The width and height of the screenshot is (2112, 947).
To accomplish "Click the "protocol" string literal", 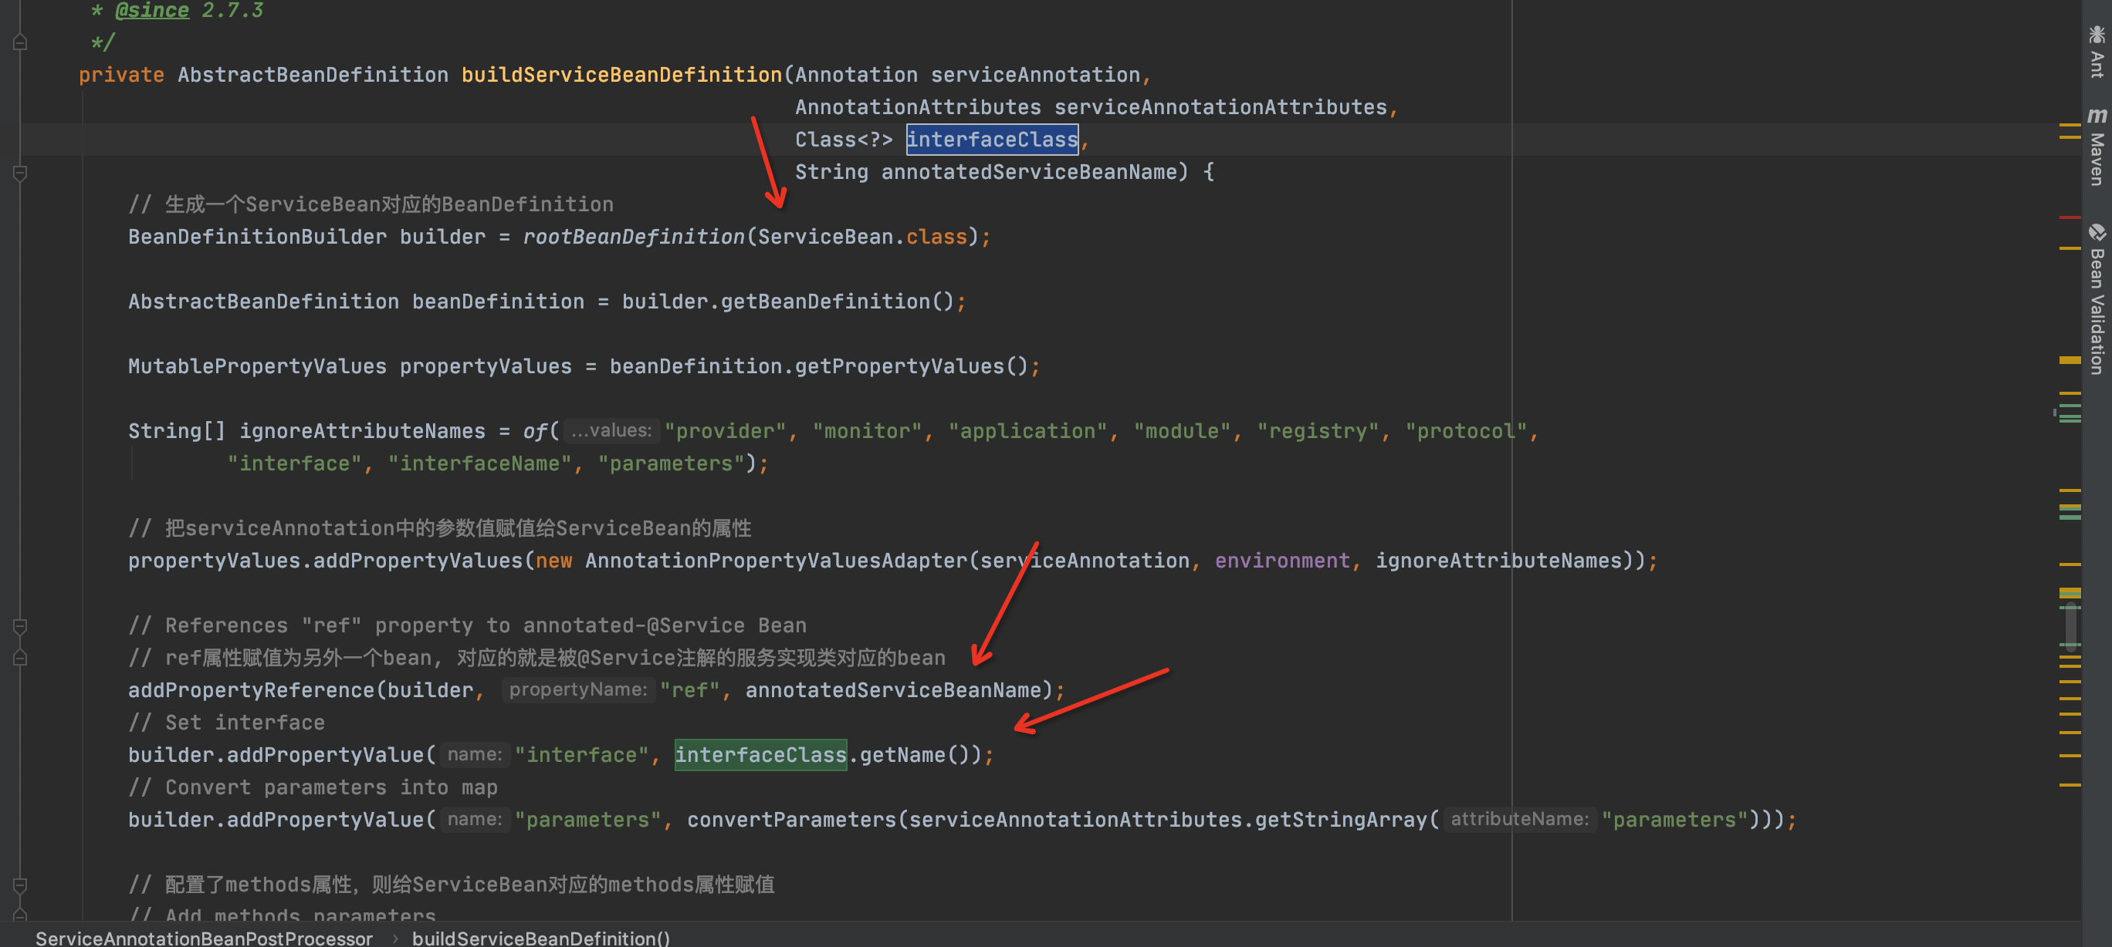I will [1466, 431].
